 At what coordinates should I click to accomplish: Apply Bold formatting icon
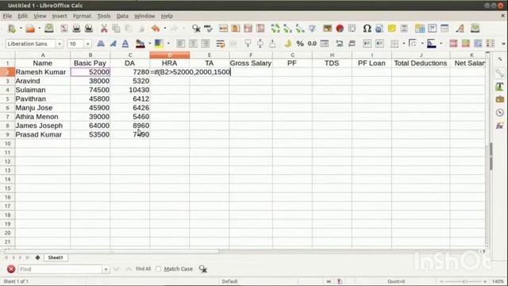101,44
